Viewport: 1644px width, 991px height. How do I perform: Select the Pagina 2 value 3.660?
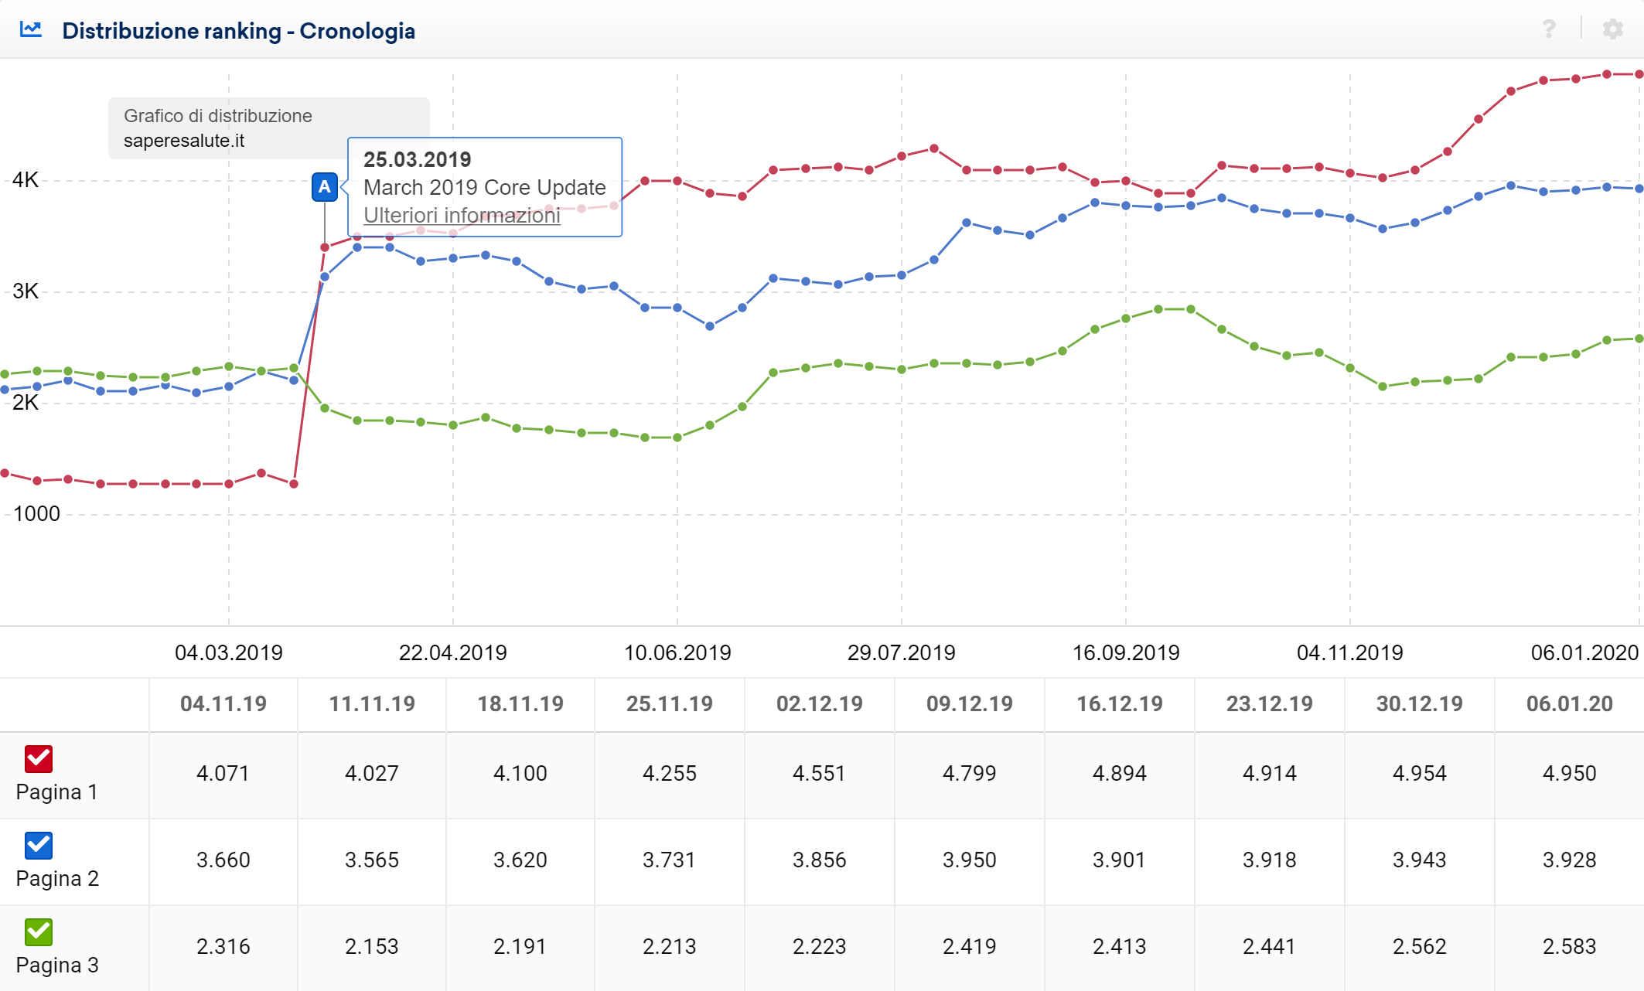pyautogui.click(x=223, y=860)
